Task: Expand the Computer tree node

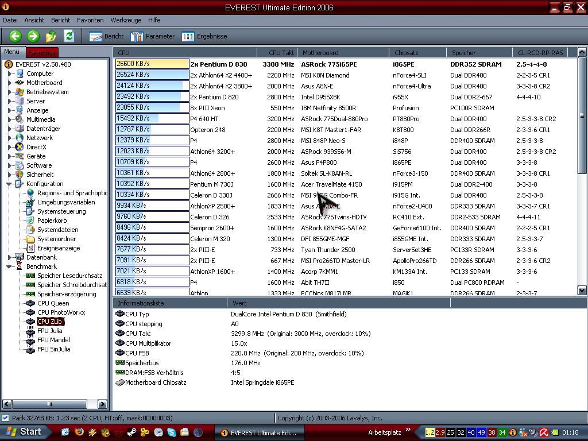Action: (10, 73)
